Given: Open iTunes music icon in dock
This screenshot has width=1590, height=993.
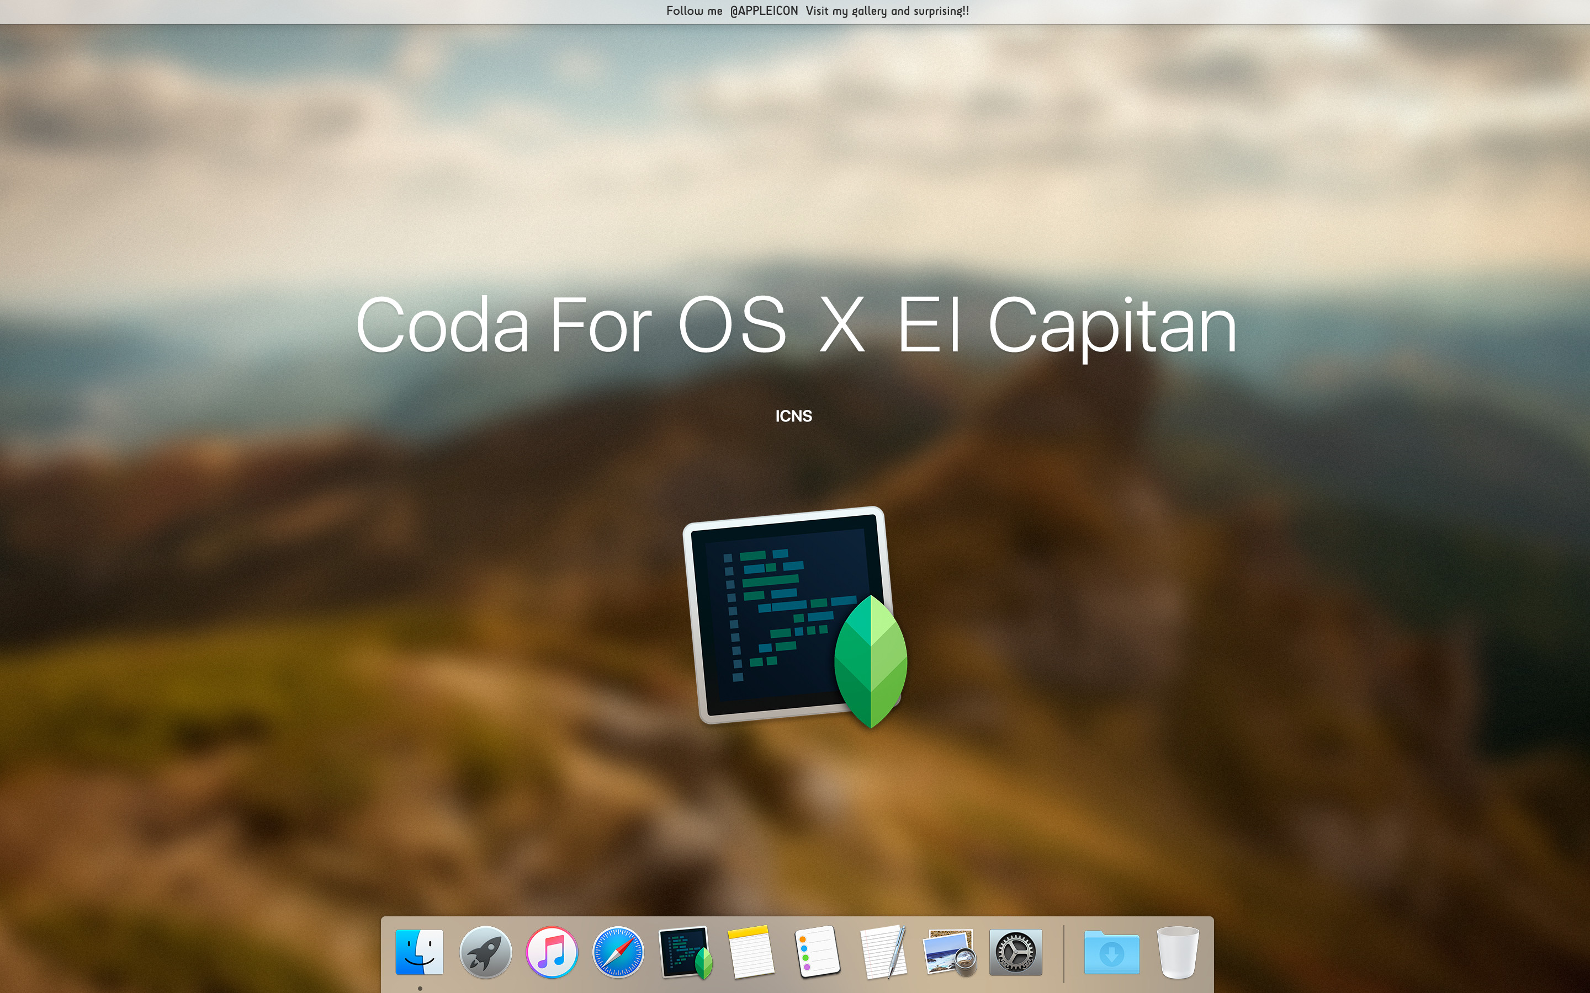Looking at the screenshot, I should pyautogui.click(x=552, y=952).
